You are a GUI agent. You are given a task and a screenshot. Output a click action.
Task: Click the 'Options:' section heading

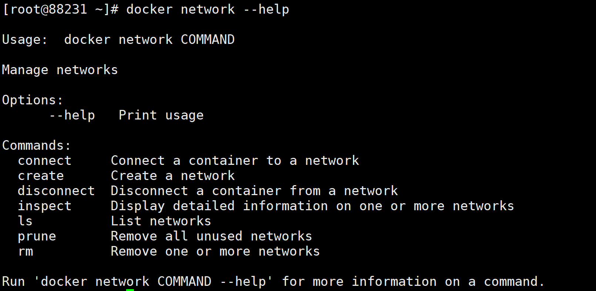[33, 100]
